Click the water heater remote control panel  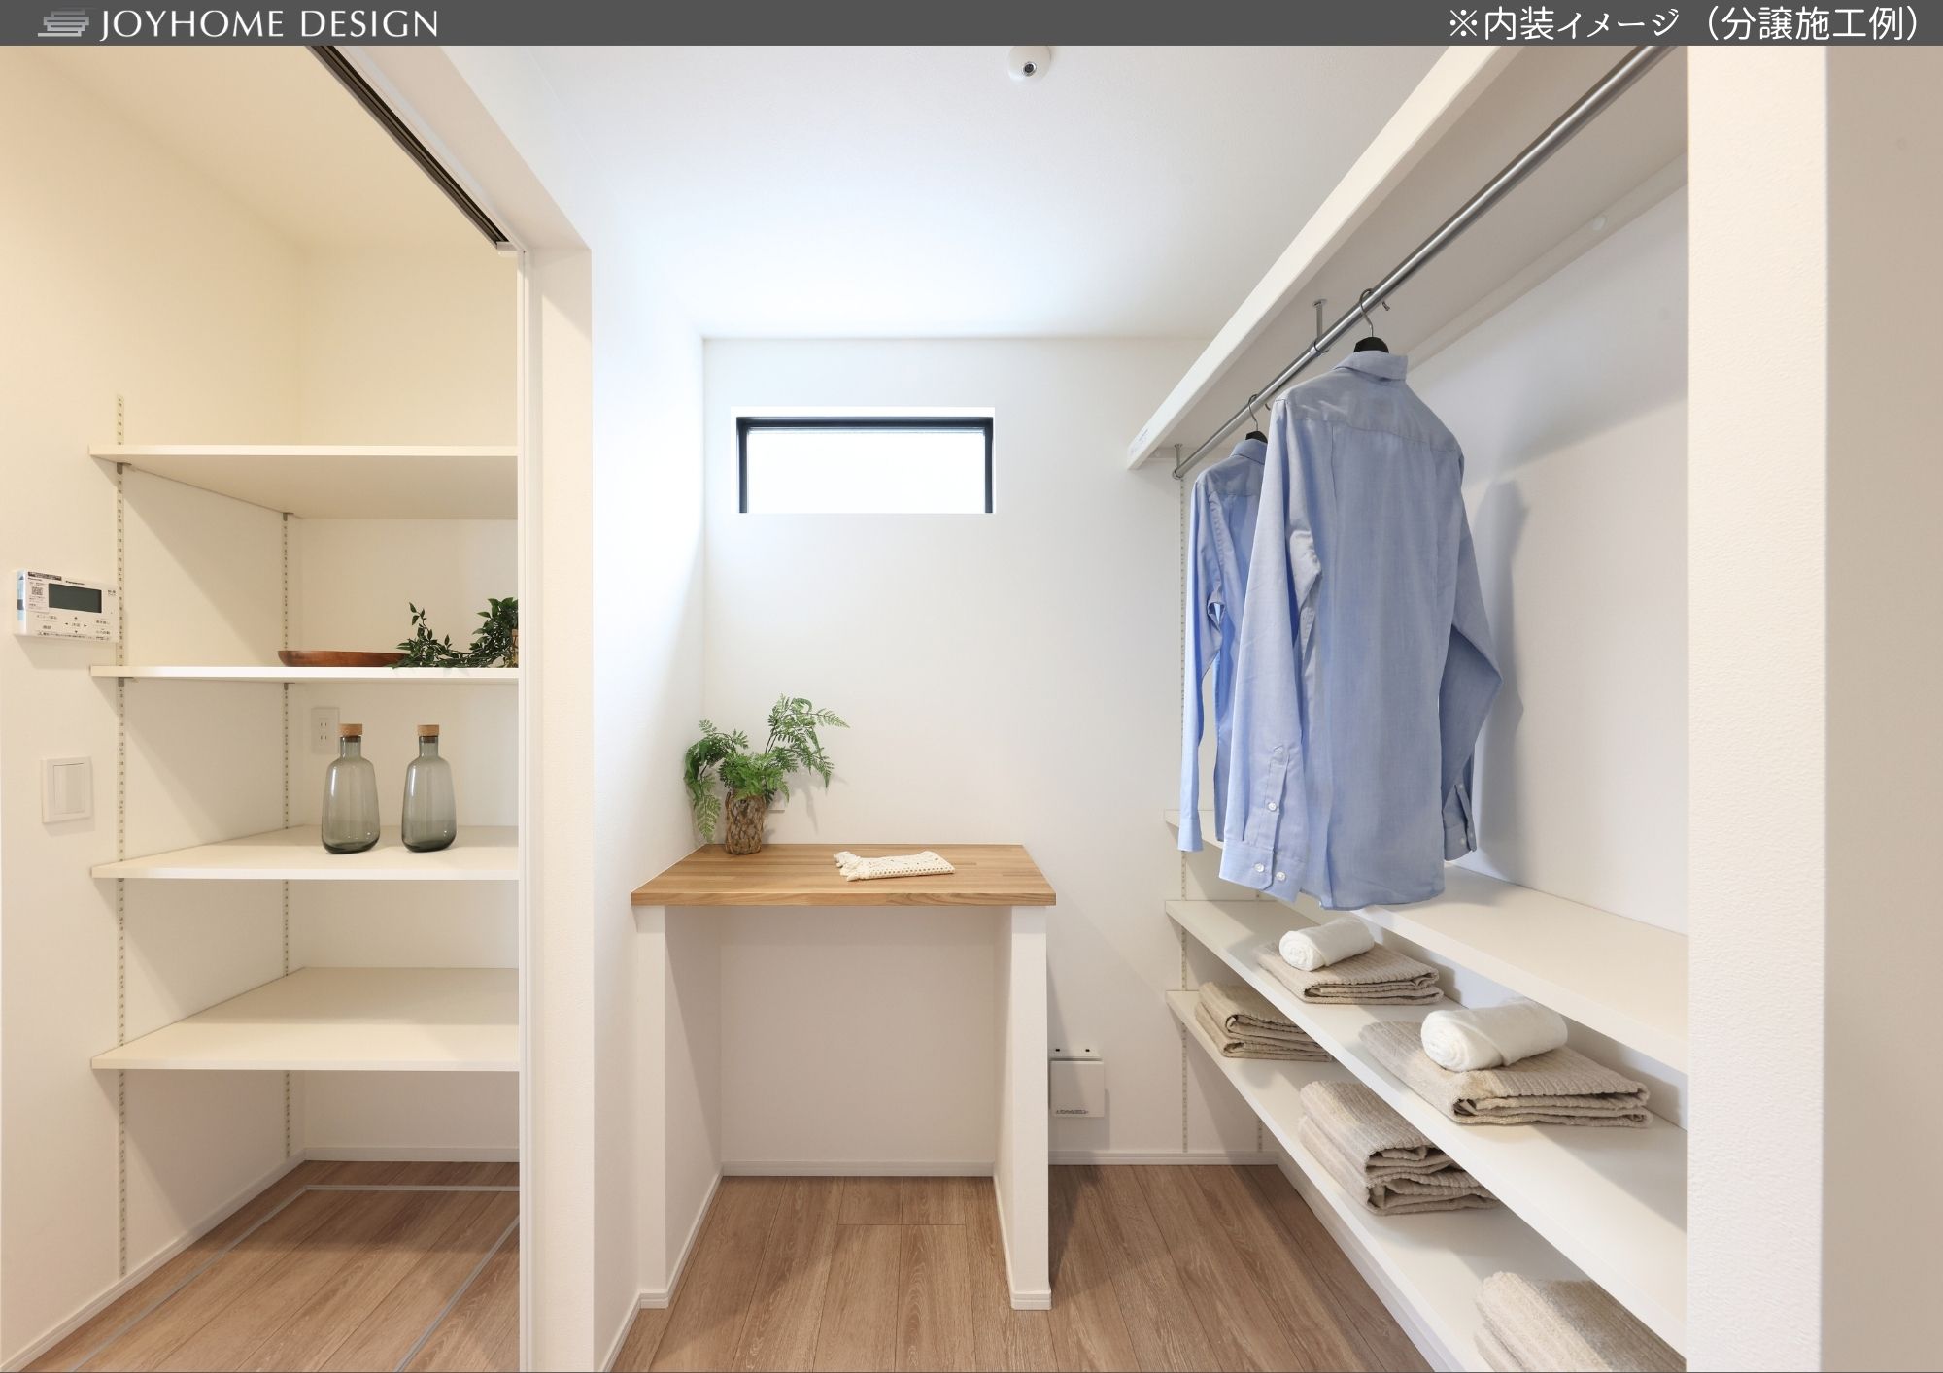pyautogui.click(x=64, y=604)
